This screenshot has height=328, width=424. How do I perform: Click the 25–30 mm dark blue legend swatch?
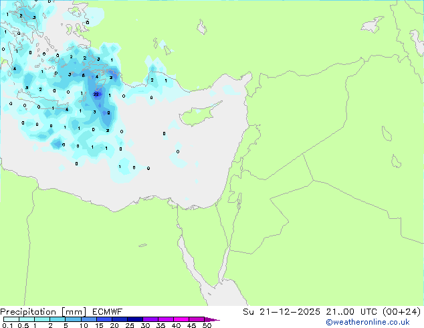tap(134, 319)
